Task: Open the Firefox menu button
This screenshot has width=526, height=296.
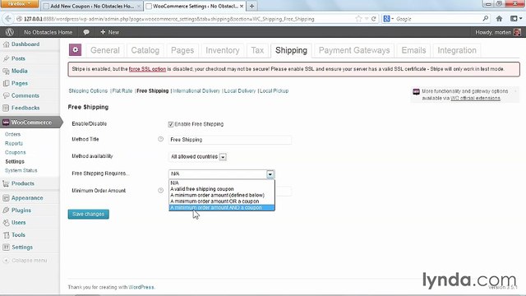Action: click(20, 3)
